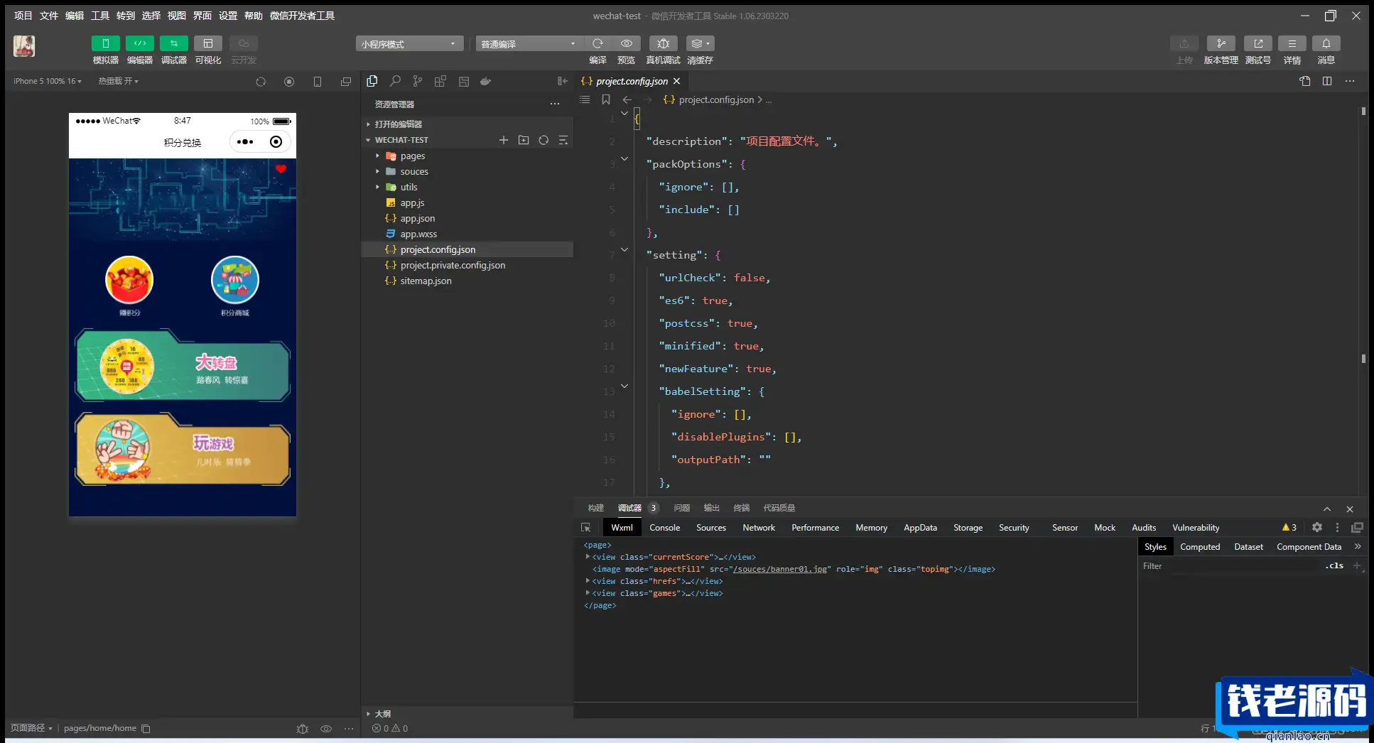Open the clear cache dropdown button
Screen dimensions: 1374x743
tap(700, 43)
